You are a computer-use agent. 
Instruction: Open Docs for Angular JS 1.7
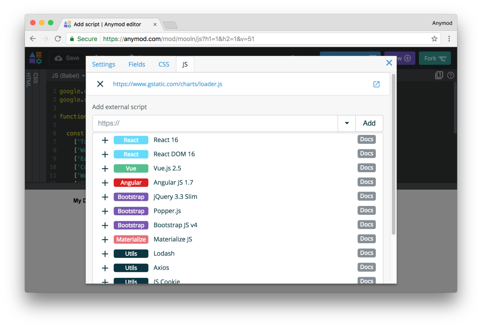[367, 182]
